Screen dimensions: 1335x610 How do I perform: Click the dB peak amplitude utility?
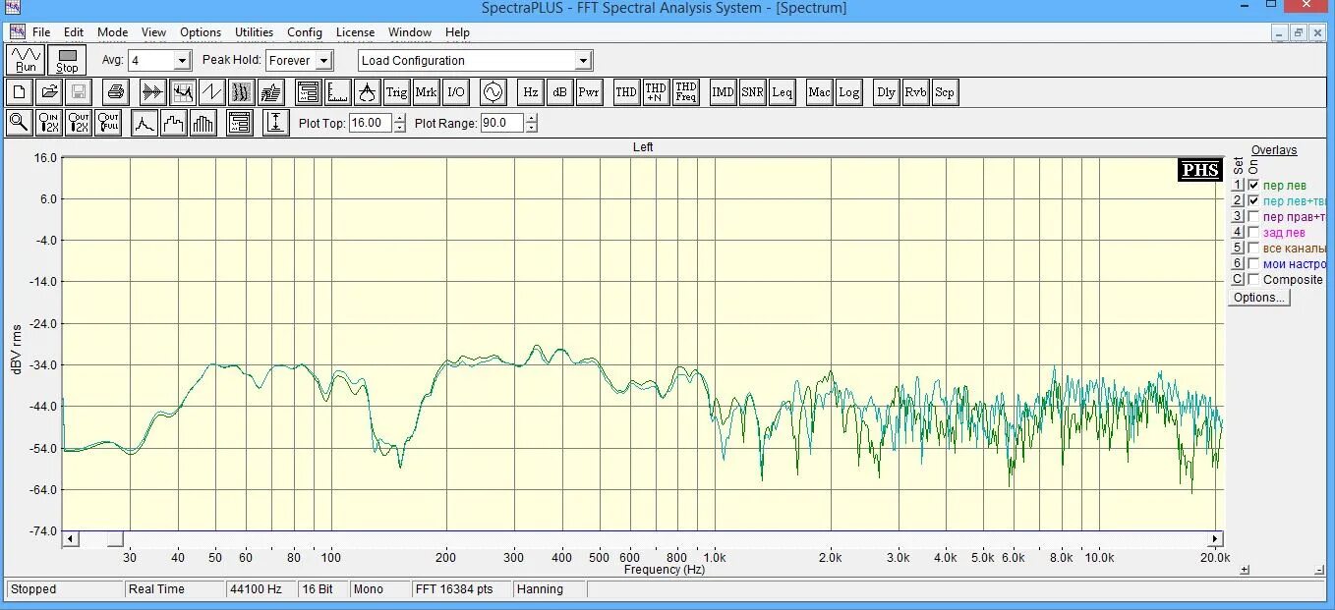(x=559, y=92)
